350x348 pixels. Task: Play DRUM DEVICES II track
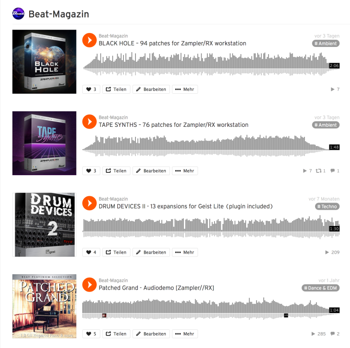click(89, 203)
